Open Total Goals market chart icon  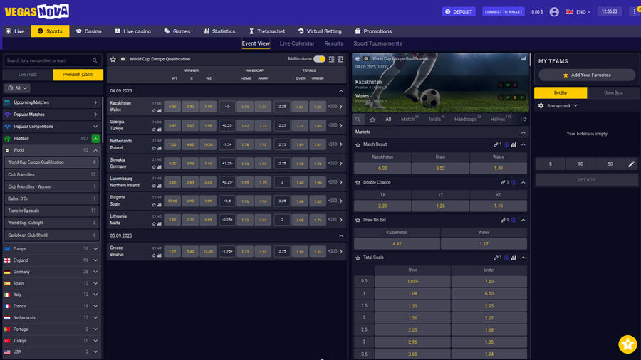[514, 258]
